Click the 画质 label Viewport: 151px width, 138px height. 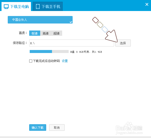coord(23,33)
